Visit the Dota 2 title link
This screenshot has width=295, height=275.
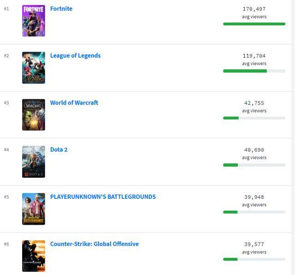(59, 150)
